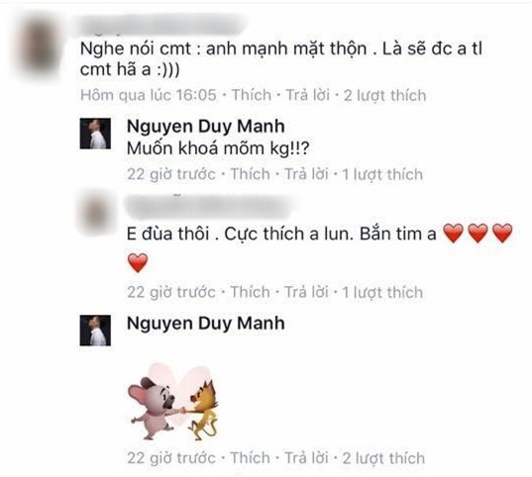Click Nguyen Duy Manh's avatar by the sticker reply
The height and width of the screenshot is (477, 532).
click(95, 331)
